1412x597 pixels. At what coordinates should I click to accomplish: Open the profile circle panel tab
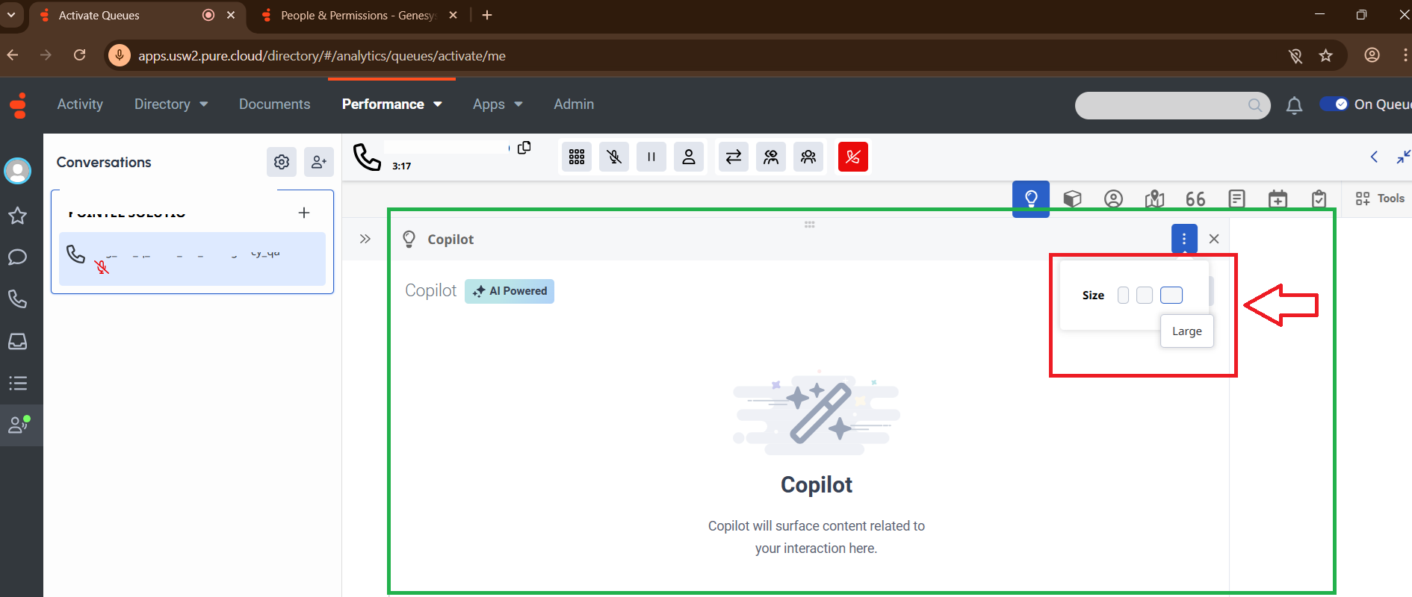click(1114, 199)
